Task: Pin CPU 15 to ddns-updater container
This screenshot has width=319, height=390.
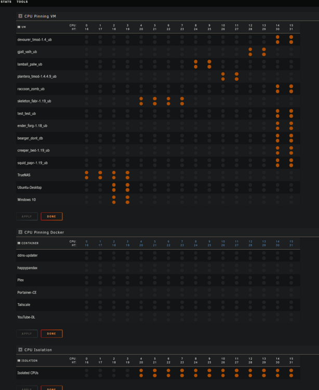Action: pos(291,253)
